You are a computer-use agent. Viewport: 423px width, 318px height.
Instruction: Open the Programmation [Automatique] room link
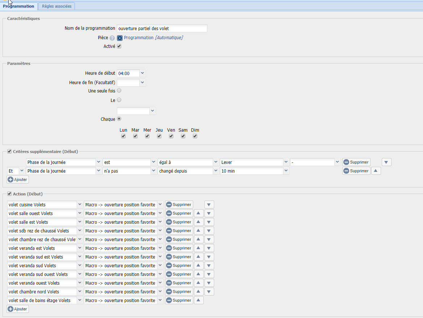153,38
